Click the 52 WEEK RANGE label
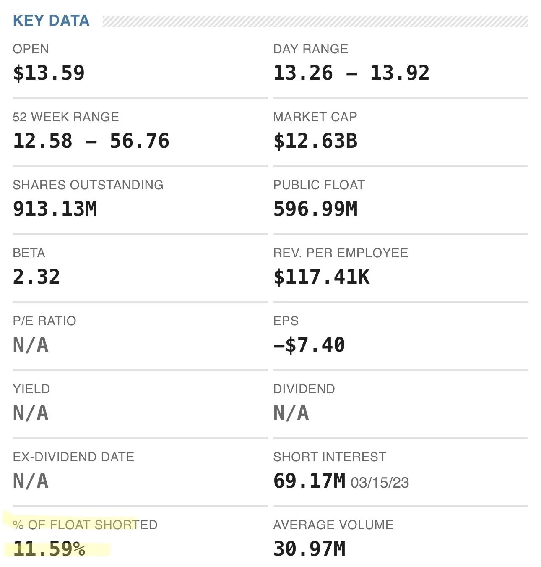541x567 pixels. click(66, 117)
